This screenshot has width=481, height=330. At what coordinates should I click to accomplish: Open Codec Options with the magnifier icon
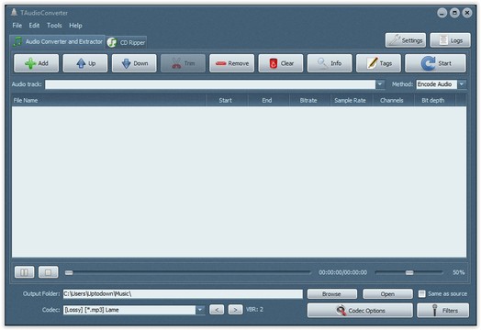tap(360, 311)
